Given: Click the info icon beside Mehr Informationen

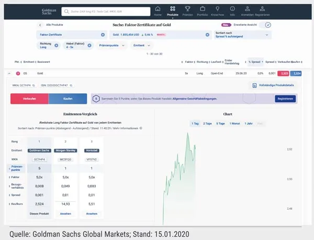Looking at the screenshot, I should pos(141,128).
